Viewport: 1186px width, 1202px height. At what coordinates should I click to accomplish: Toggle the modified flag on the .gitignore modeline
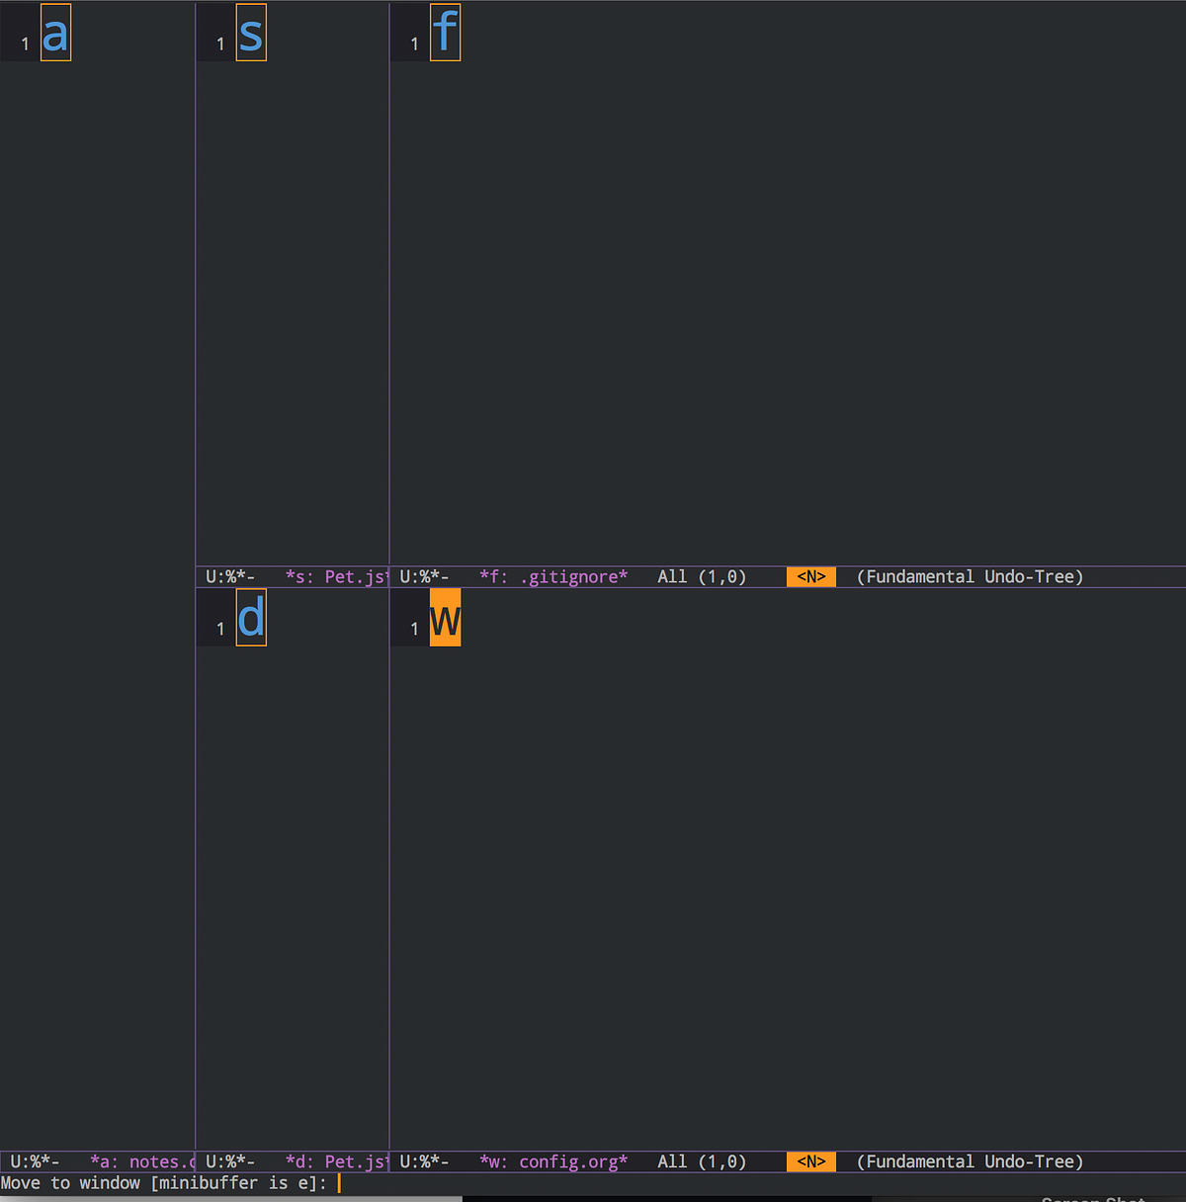tap(429, 576)
